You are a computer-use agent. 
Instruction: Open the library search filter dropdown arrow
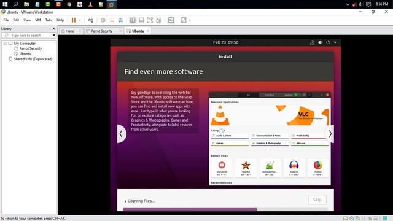pos(54,36)
